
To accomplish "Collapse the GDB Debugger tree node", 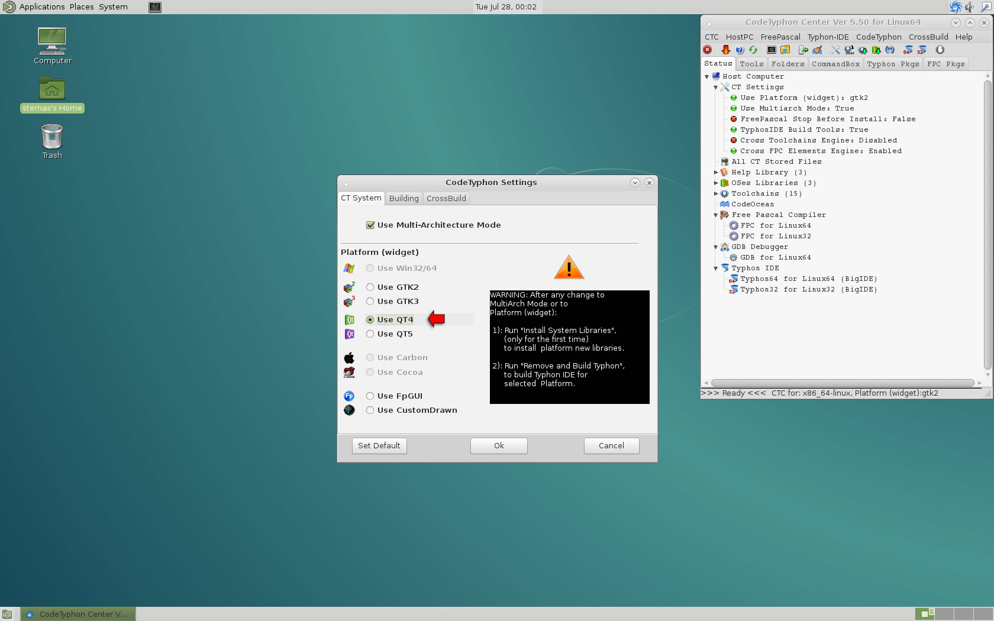I will 715,247.
